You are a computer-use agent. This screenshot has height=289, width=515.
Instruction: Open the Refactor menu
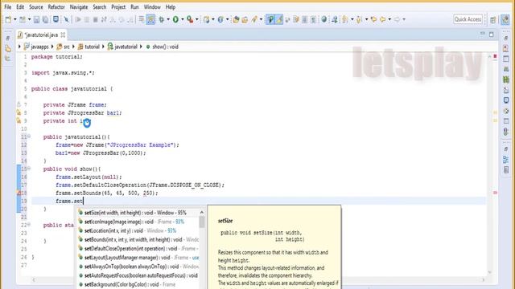coord(56,7)
